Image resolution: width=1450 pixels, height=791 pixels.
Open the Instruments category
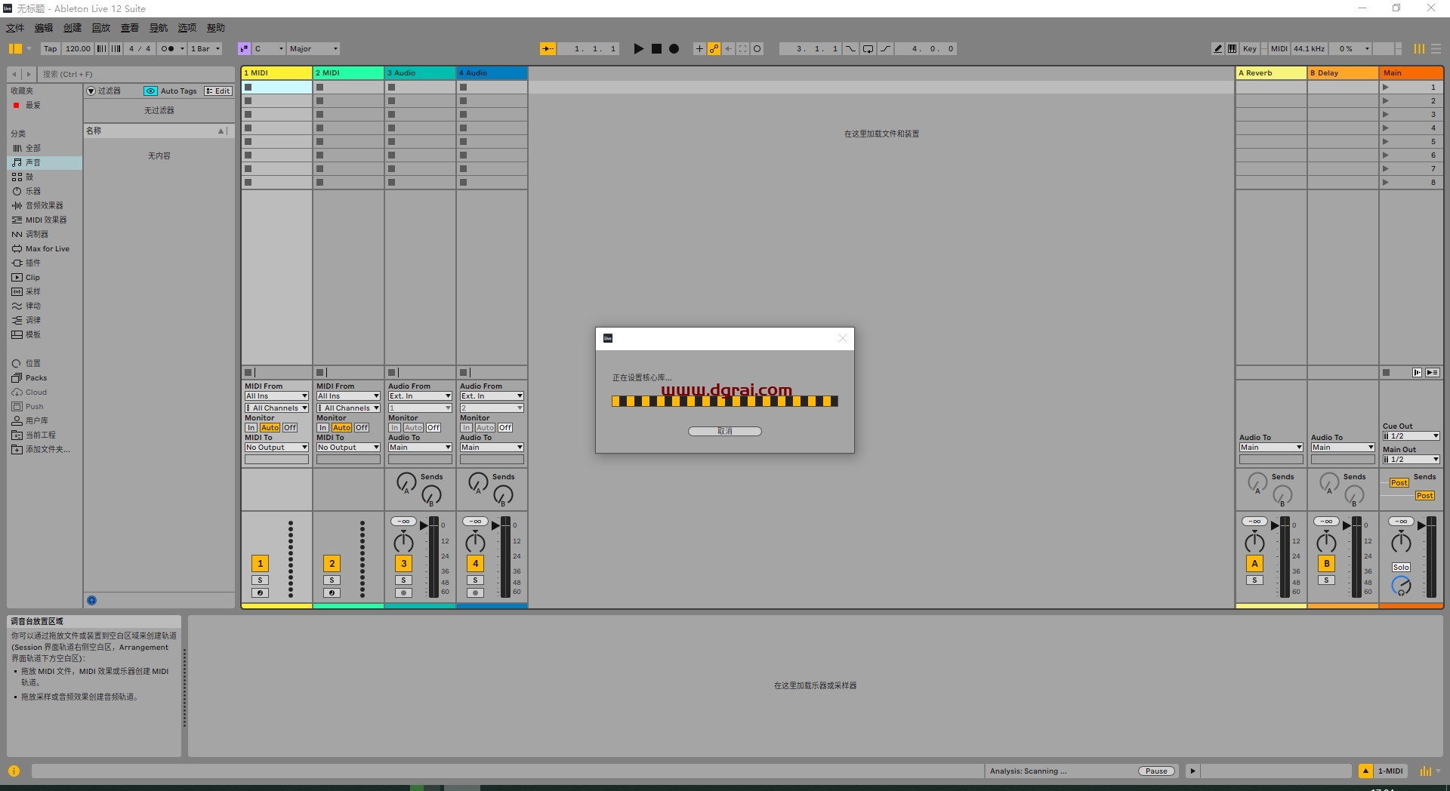(x=45, y=191)
